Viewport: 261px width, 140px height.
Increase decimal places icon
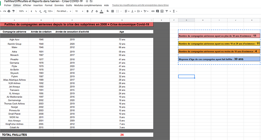pos(45,11)
